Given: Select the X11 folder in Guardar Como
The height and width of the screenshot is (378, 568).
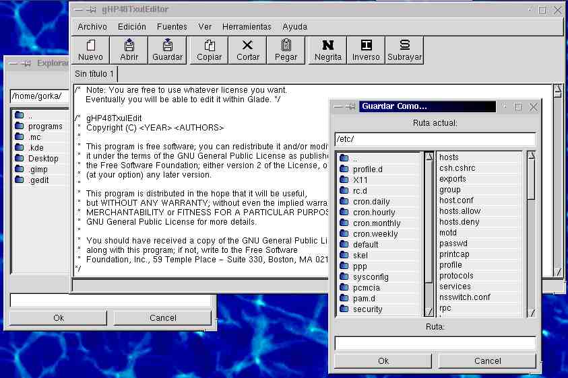Looking at the screenshot, I should (x=379, y=180).
